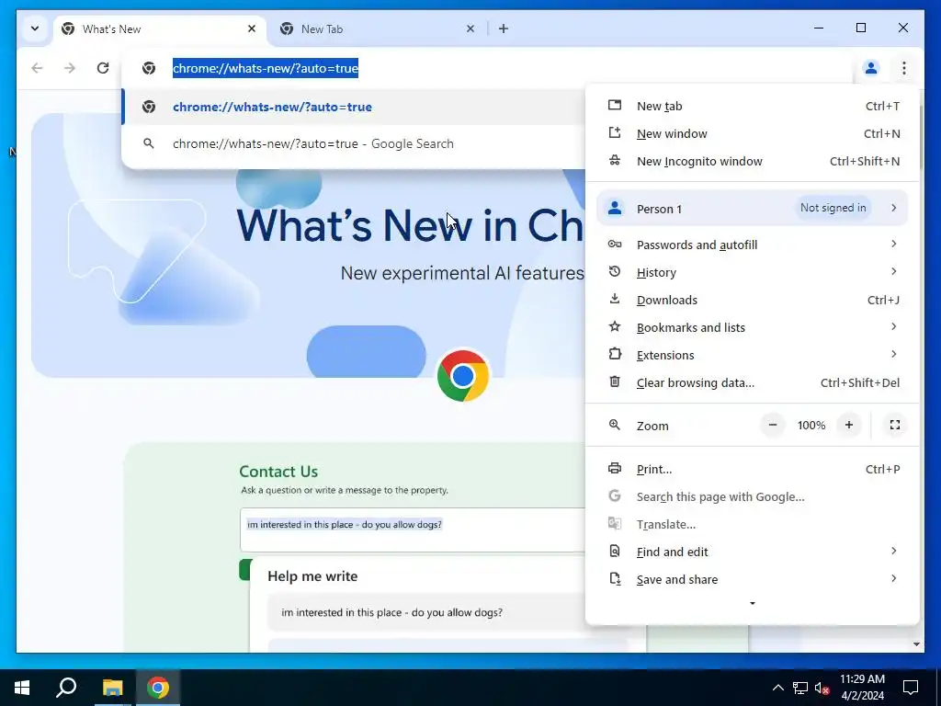Viewport: 941px width, 706px height.
Task: Click the Save and share icon
Action: pyautogui.click(x=615, y=579)
